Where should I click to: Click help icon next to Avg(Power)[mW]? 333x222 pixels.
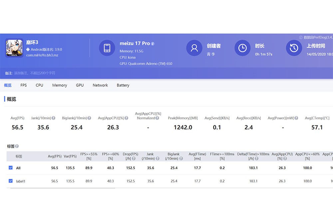coord(296,118)
